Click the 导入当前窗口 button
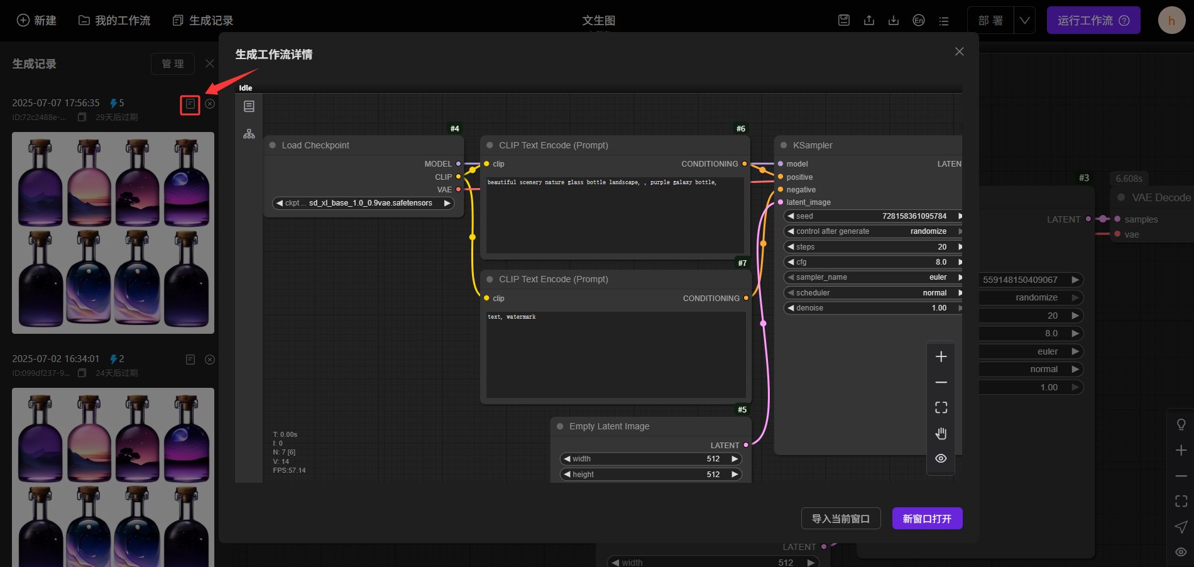Viewport: 1194px width, 567px height. [840, 519]
